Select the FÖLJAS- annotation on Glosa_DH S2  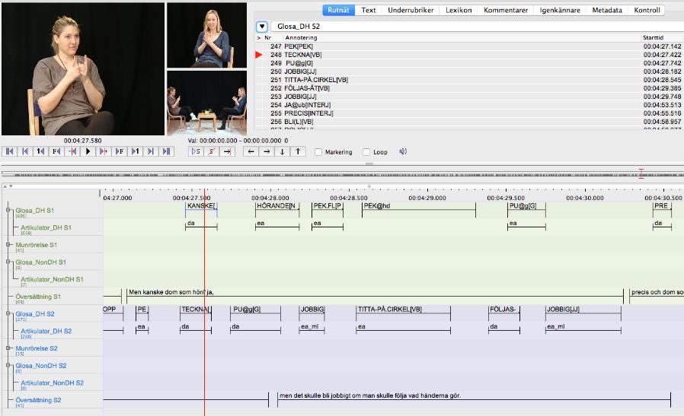503,313
